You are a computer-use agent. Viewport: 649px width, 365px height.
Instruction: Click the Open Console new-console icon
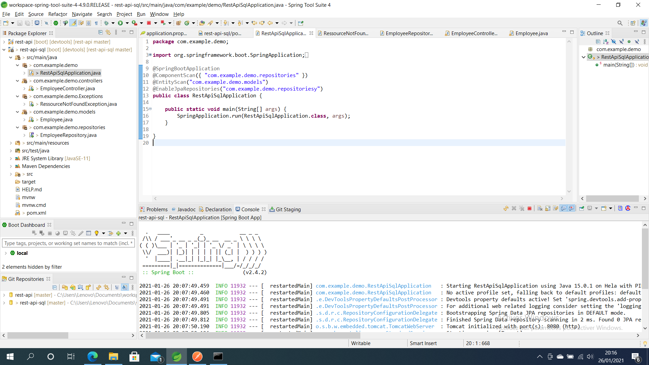[x=604, y=208]
